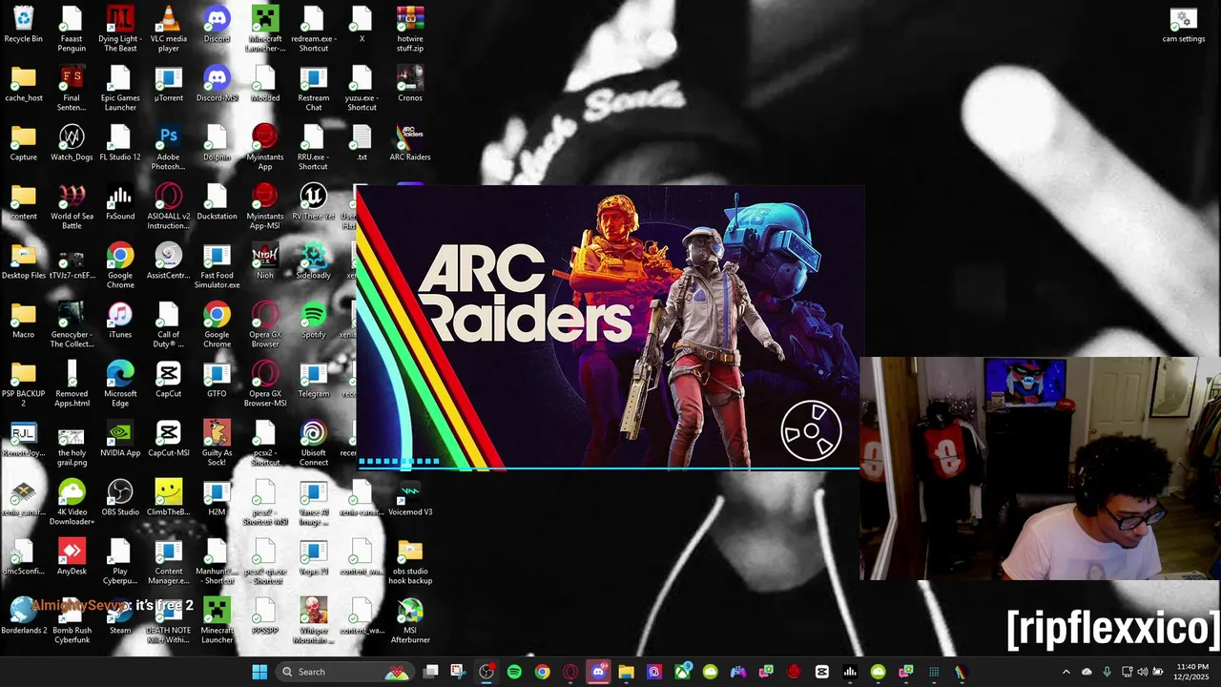
Task: Switch to Chrome in the taskbar
Action: (542, 672)
